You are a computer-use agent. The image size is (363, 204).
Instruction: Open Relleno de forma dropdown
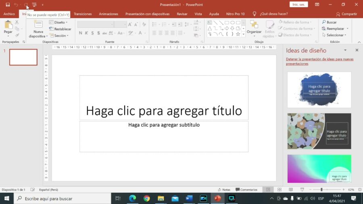(x=295, y=22)
